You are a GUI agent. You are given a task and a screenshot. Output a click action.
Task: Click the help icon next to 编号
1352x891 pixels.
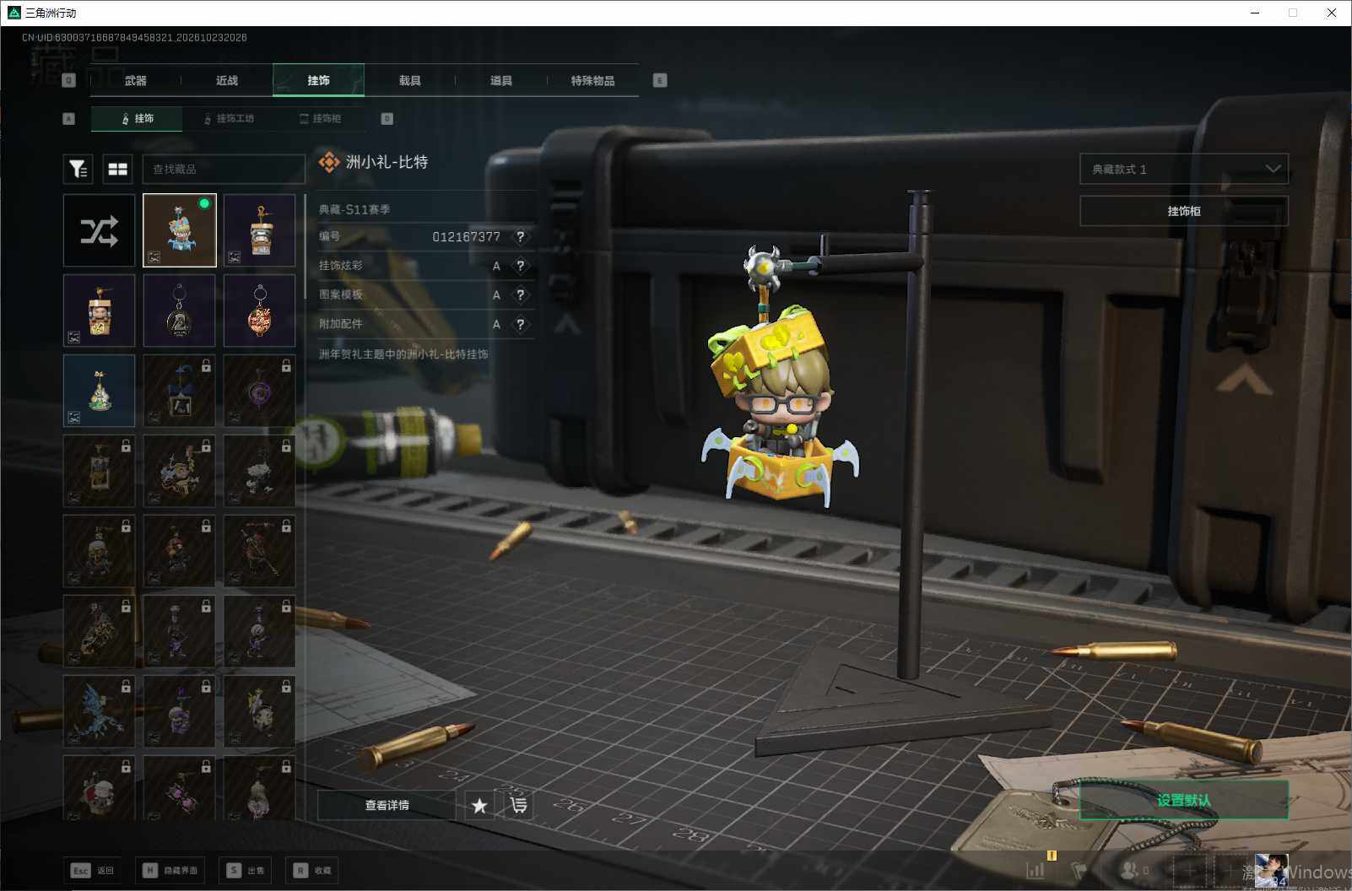click(x=521, y=237)
